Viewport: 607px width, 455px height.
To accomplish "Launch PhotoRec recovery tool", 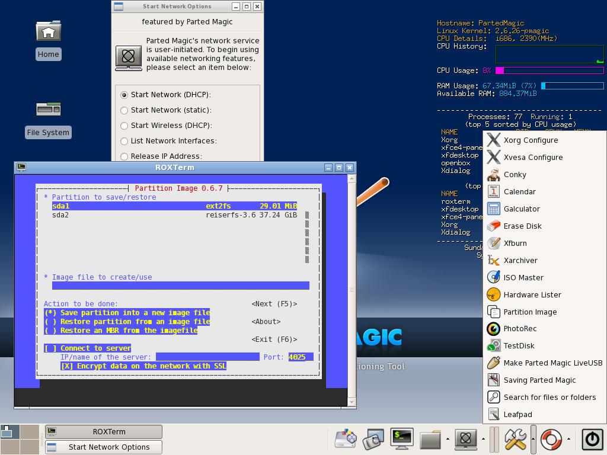I will [544, 328].
